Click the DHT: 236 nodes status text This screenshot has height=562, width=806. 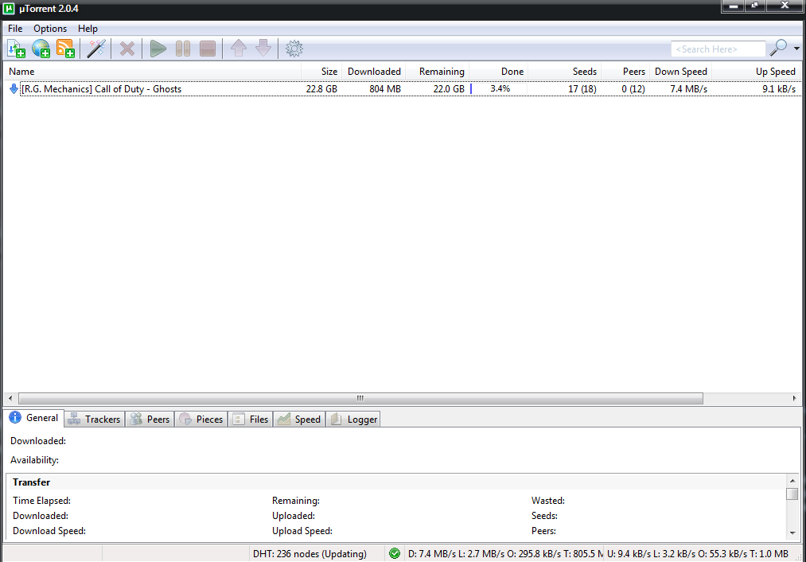coord(310,554)
